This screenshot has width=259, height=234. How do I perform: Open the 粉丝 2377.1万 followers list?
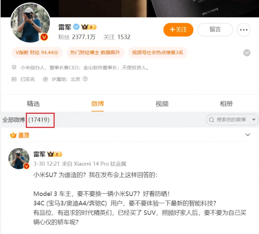point(76,37)
